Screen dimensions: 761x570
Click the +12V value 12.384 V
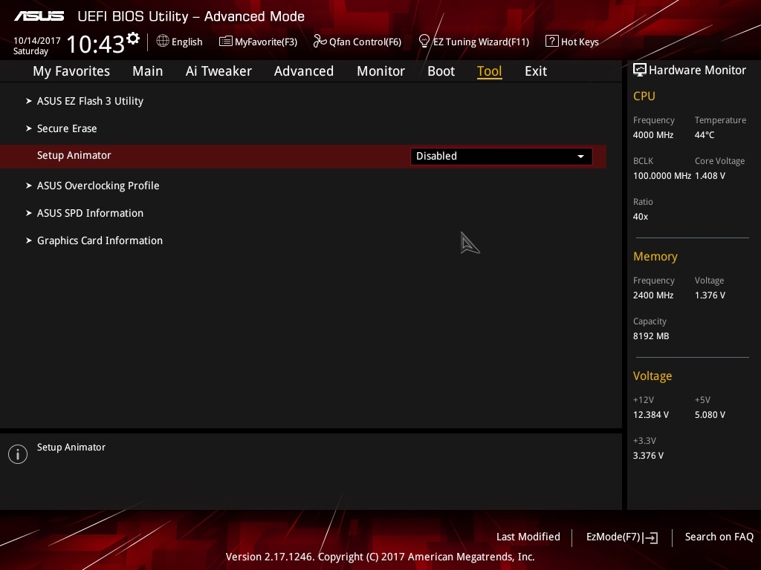(651, 415)
